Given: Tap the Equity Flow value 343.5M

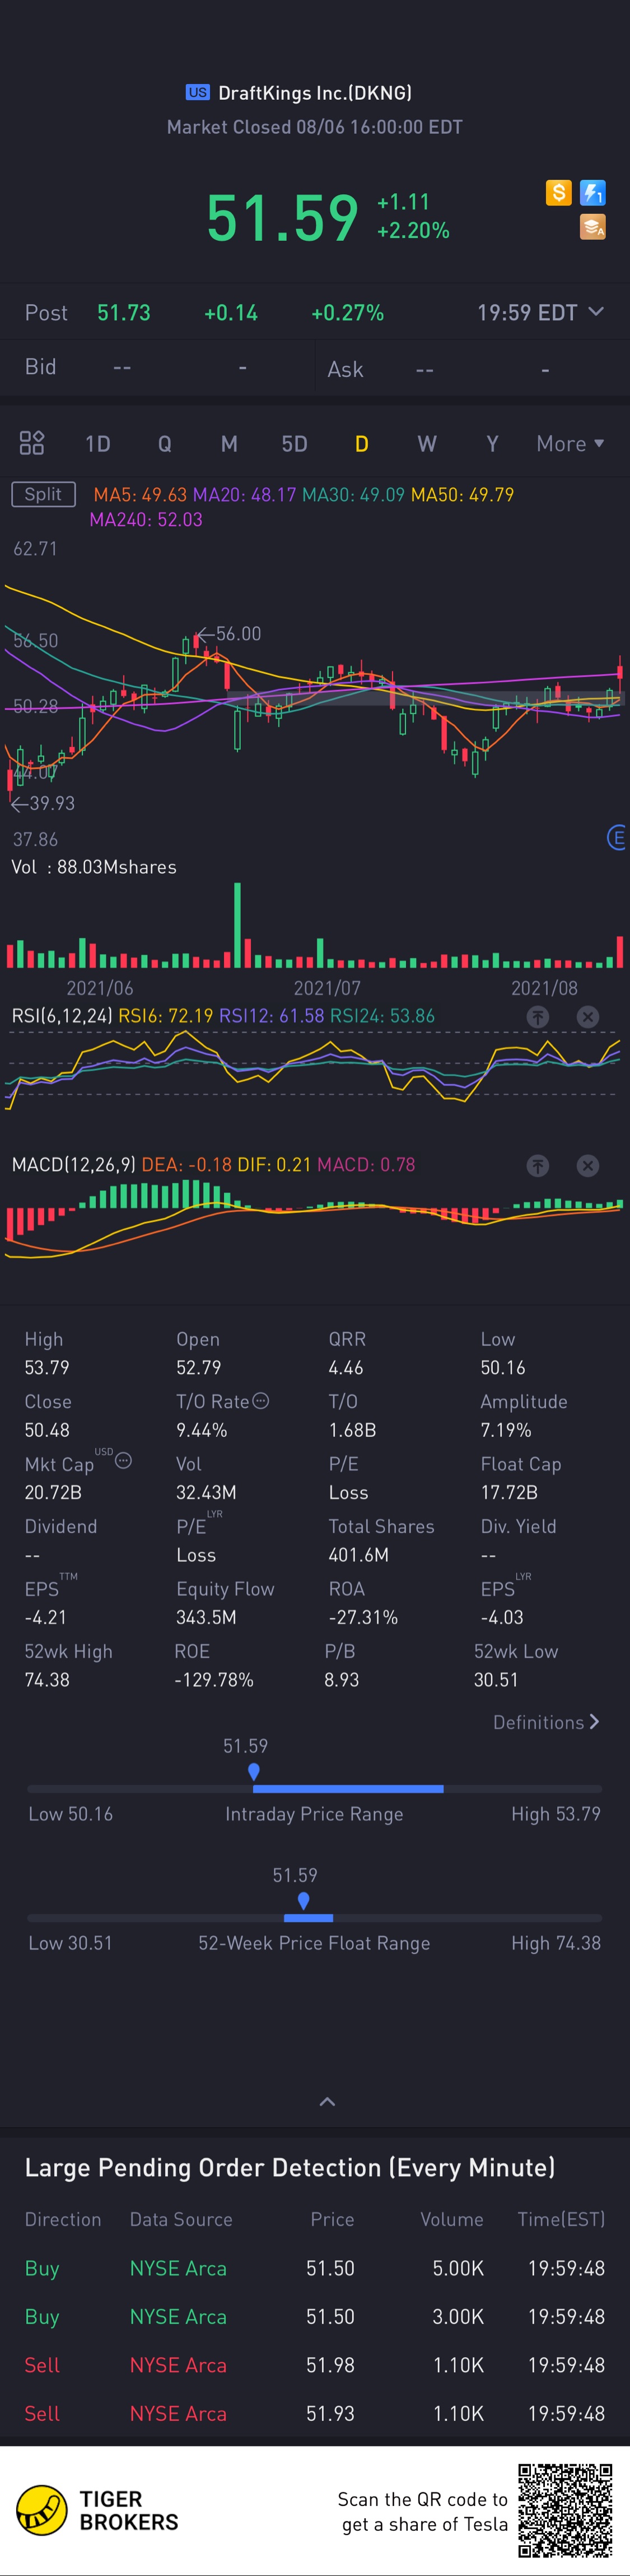Looking at the screenshot, I should click(x=206, y=1617).
